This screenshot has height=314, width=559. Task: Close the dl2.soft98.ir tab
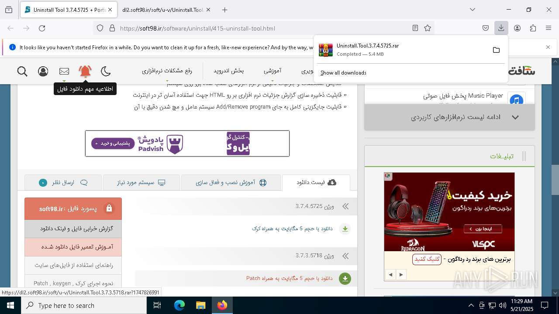[x=208, y=10]
